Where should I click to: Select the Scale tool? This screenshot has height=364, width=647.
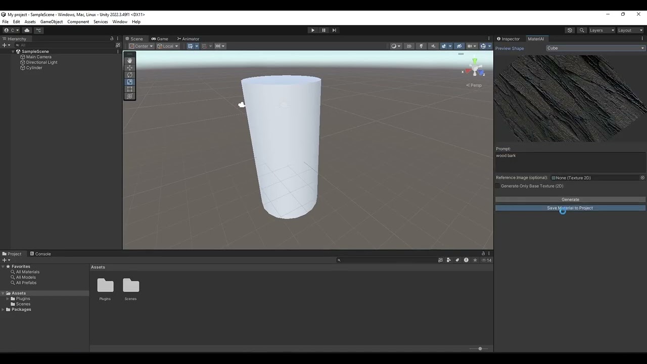[130, 82]
